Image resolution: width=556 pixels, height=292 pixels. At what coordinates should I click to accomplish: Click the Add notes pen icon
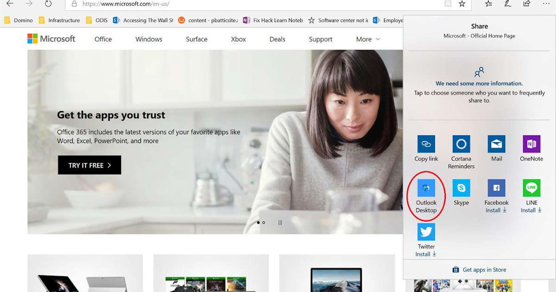pyautogui.click(x=508, y=4)
